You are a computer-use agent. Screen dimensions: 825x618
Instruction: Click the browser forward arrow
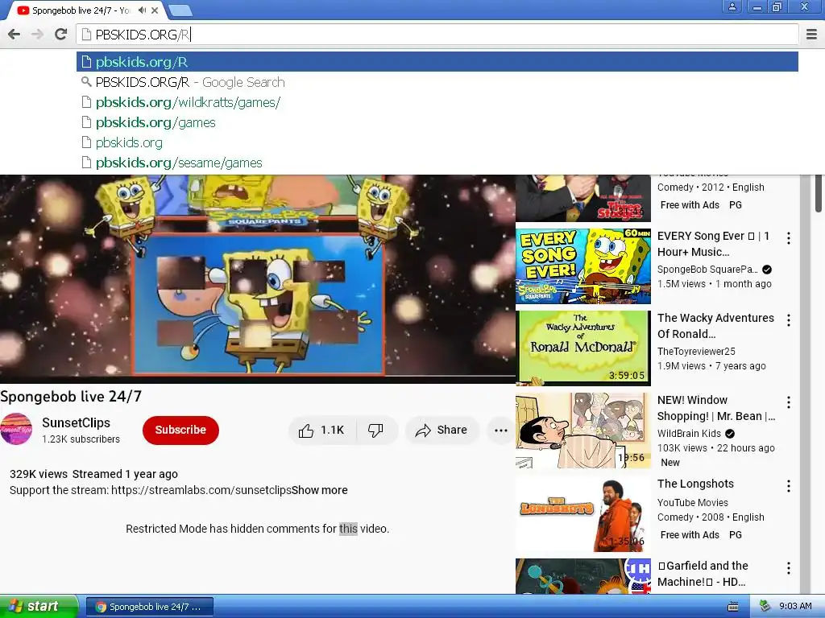[x=37, y=35]
